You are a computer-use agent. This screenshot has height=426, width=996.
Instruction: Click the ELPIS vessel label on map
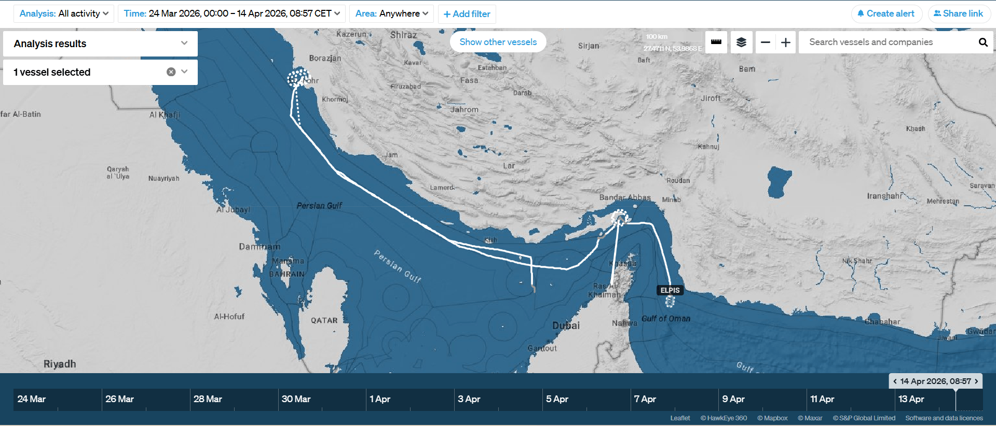click(670, 290)
